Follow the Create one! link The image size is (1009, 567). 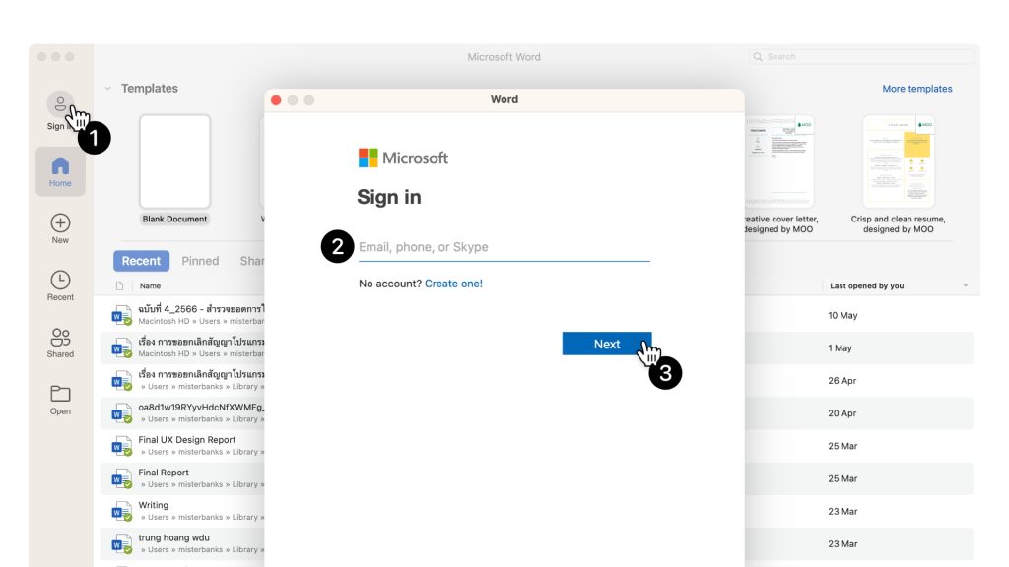pyautogui.click(x=453, y=283)
